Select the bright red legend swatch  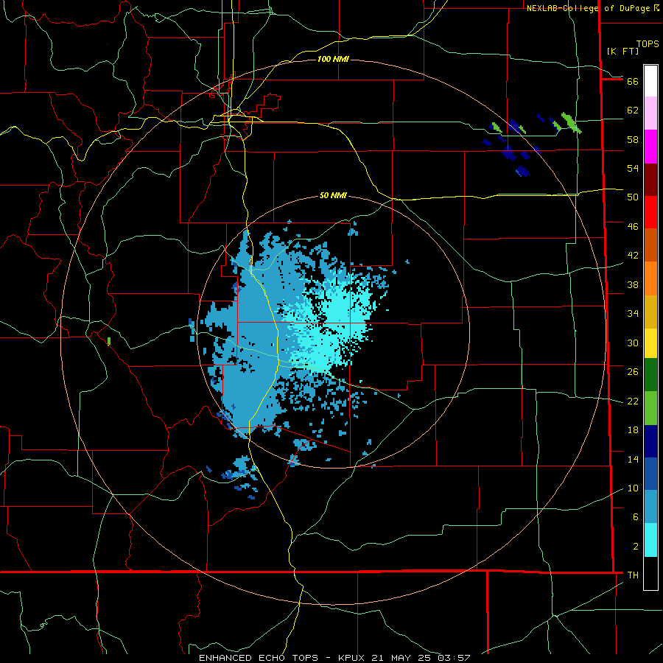click(x=650, y=212)
